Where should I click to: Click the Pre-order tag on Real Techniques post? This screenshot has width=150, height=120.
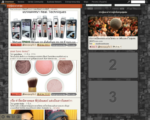point(72,45)
